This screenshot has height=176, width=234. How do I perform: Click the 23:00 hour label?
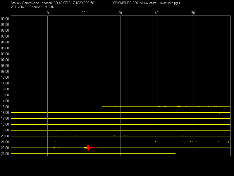pyautogui.click(x=5, y=154)
